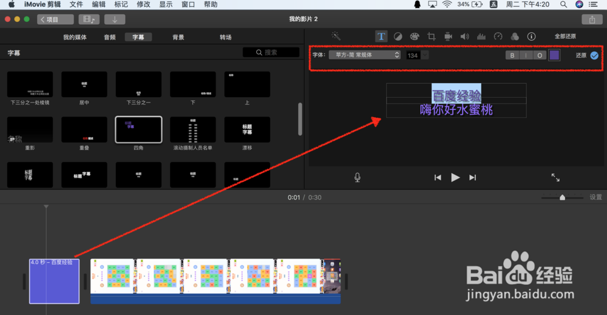Click the timeline zoom slider handle
The width and height of the screenshot is (607, 315).
(562, 197)
